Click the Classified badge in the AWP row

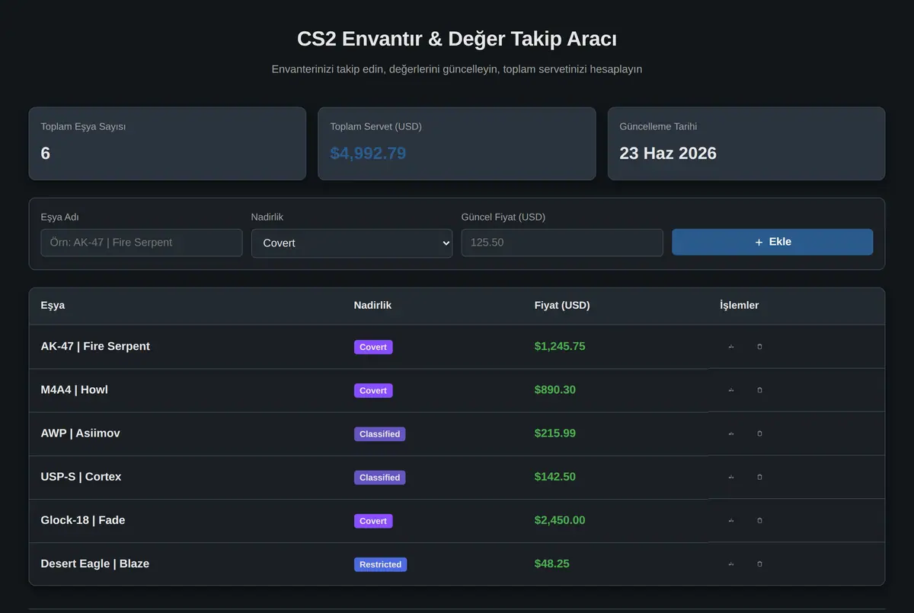[379, 434]
